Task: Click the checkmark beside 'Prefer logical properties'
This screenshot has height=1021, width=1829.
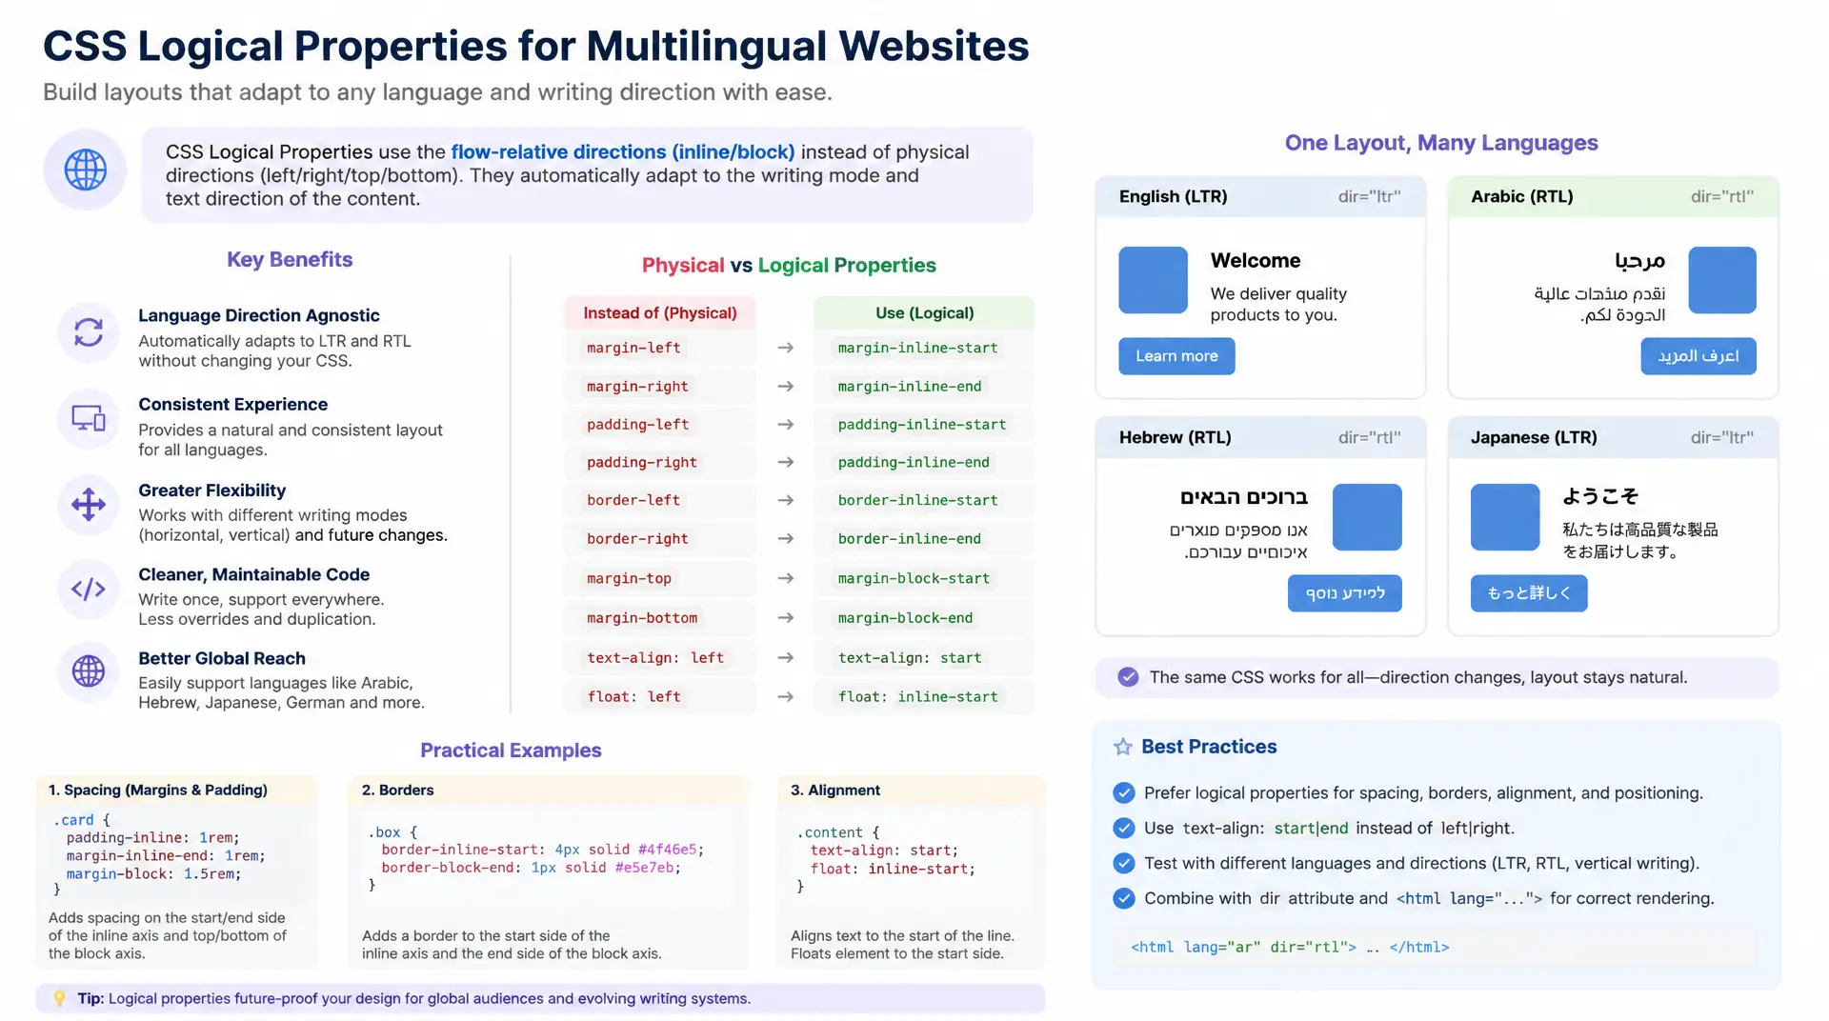Action: tap(1124, 793)
